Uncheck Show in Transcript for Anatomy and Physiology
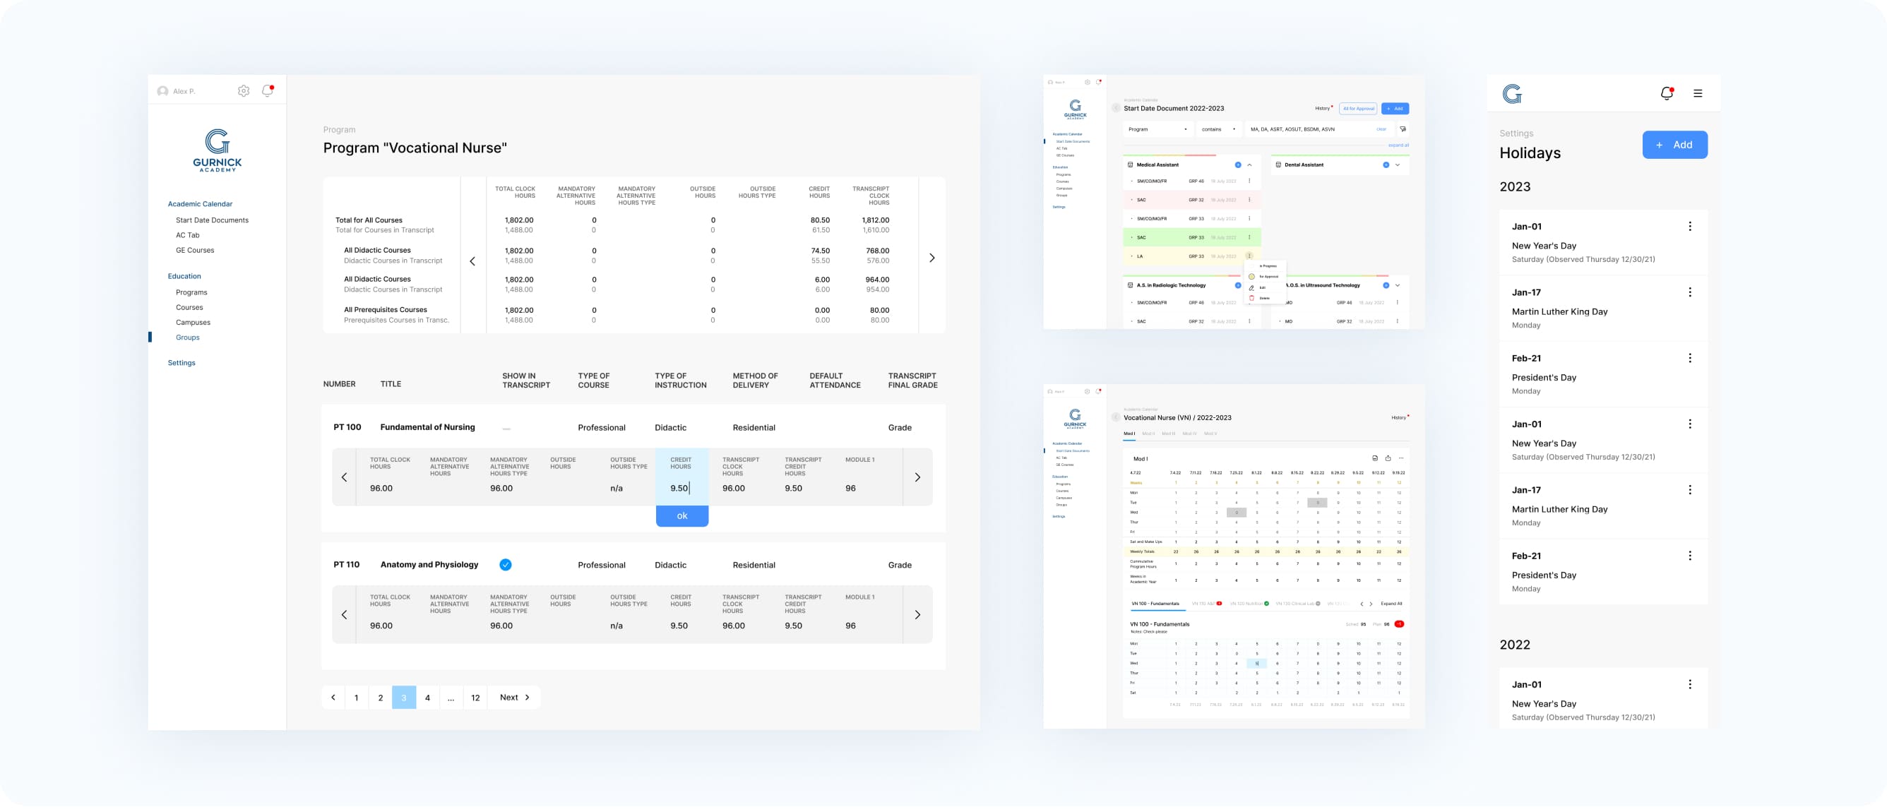1887x812 pixels. click(x=506, y=565)
